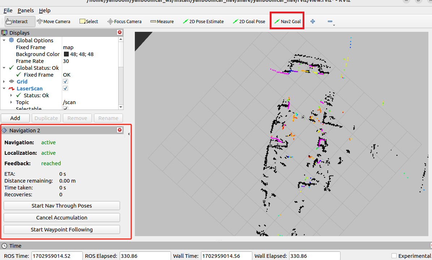Collapse the LaserScan tree node
Image resolution: width=432 pixels, height=260 pixels.
(x=4, y=89)
